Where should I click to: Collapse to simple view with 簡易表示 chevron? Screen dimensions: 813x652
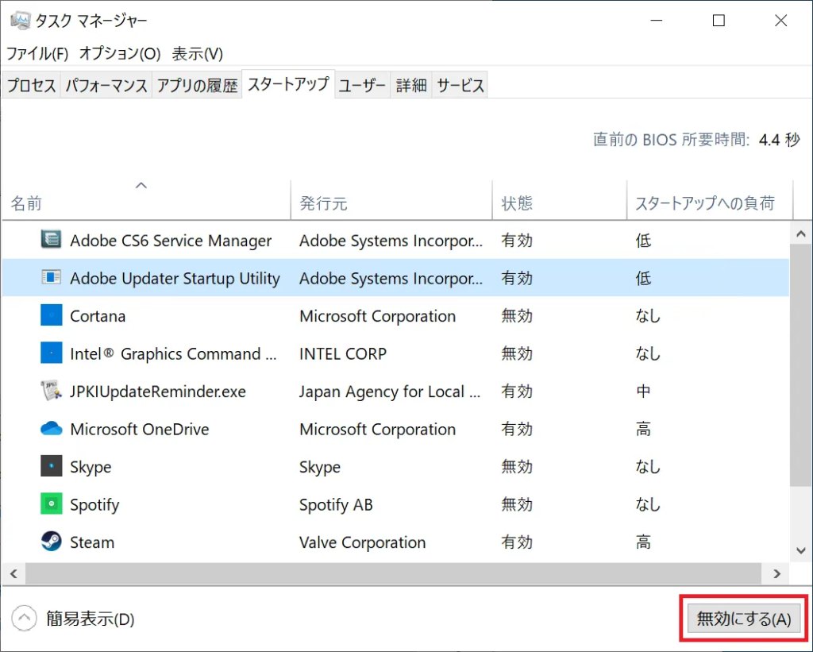click(25, 619)
